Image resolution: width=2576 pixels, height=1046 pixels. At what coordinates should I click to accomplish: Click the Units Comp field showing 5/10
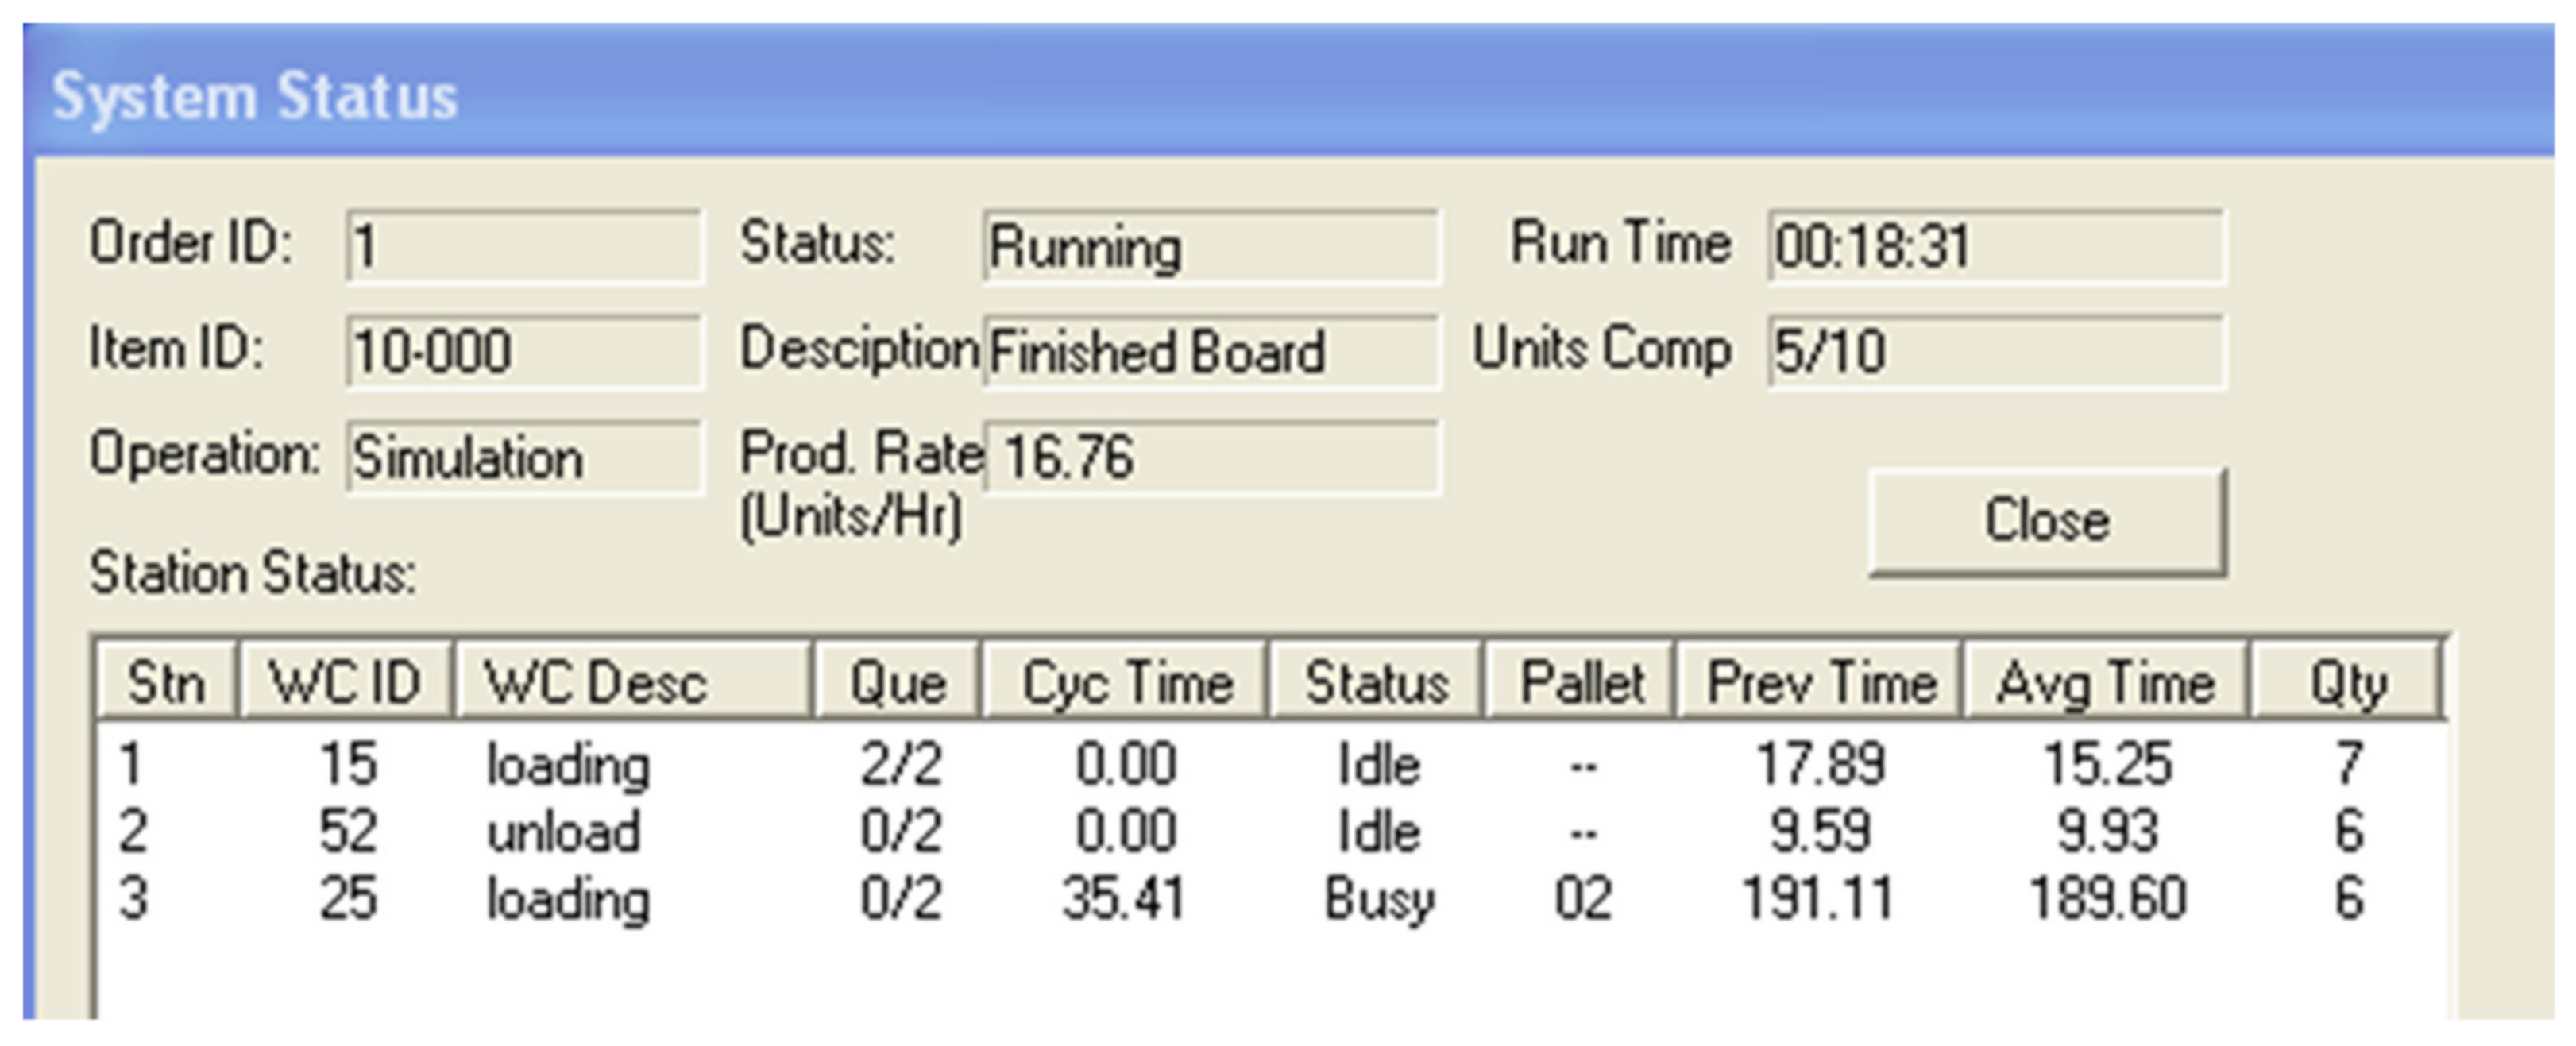tap(1995, 352)
